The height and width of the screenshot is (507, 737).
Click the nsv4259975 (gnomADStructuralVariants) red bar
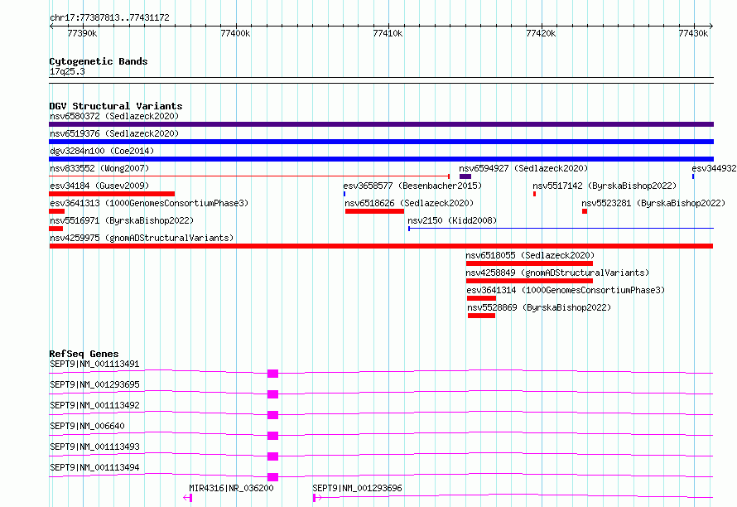tap(381, 246)
